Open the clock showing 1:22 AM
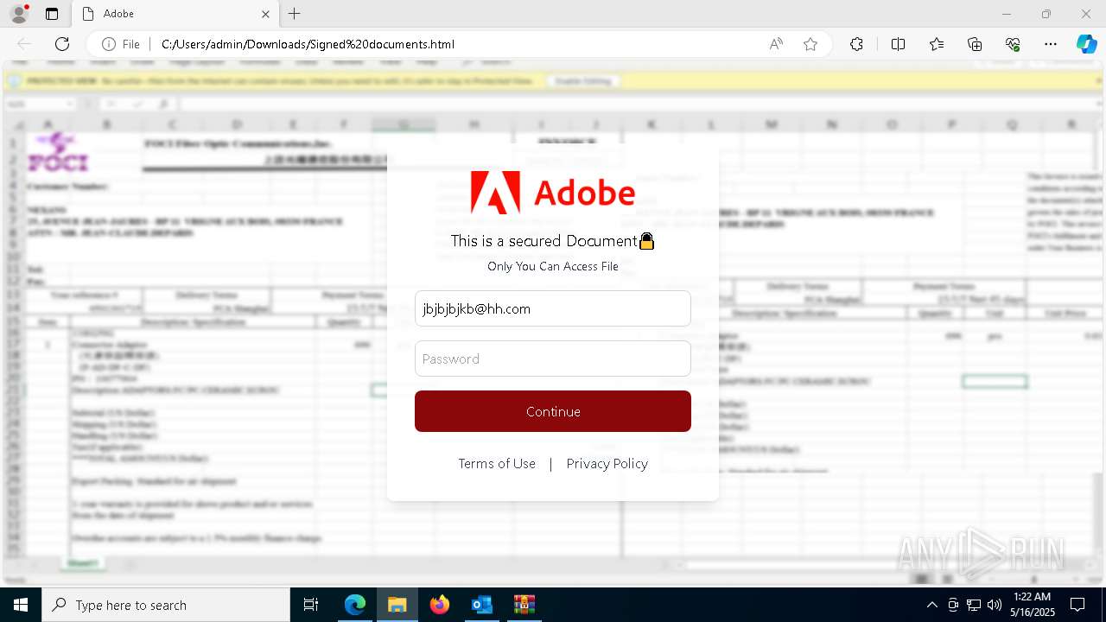Image resolution: width=1106 pixels, height=622 pixels. point(1032,605)
